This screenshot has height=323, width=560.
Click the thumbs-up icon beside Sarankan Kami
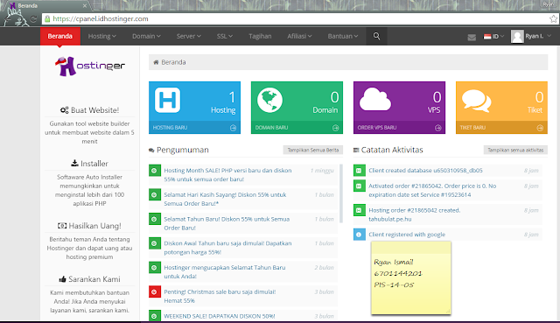tap(62, 279)
